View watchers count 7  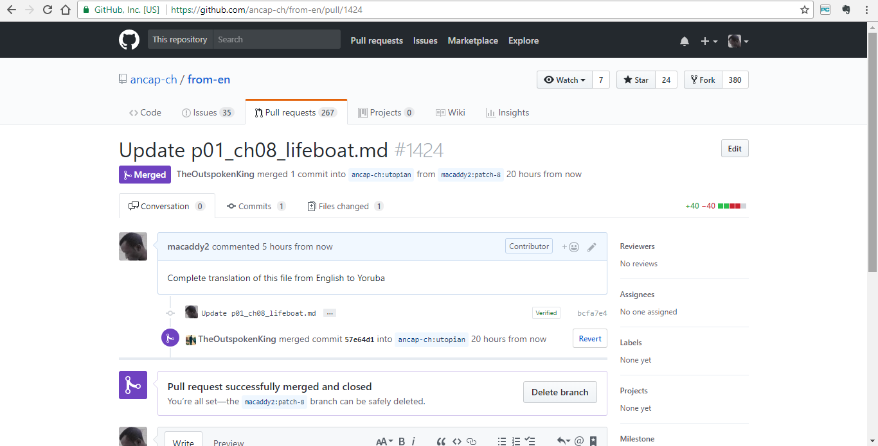(600, 80)
